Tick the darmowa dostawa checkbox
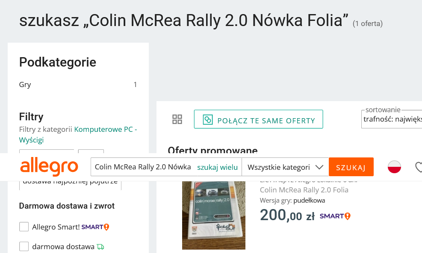 [24, 247]
